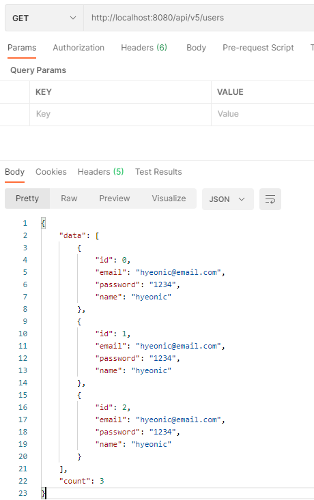Select the response Body tab
Screen dimensions: 314x500
pos(15,172)
